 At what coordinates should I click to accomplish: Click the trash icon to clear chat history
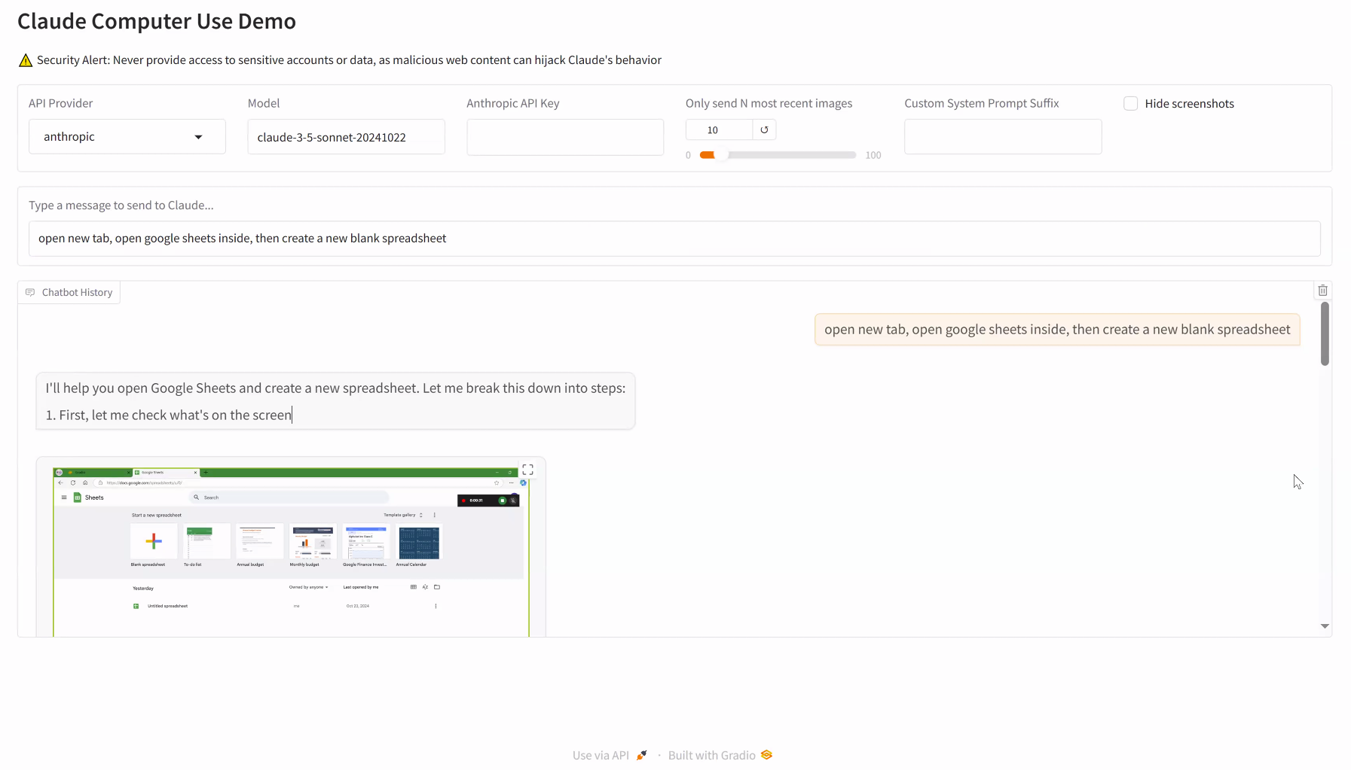pyautogui.click(x=1322, y=291)
